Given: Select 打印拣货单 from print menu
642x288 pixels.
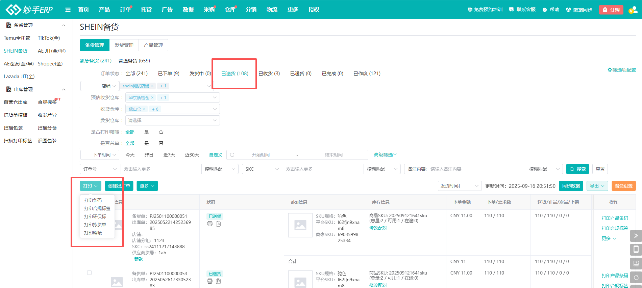Looking at the screenshot, I should pos(95,225).
